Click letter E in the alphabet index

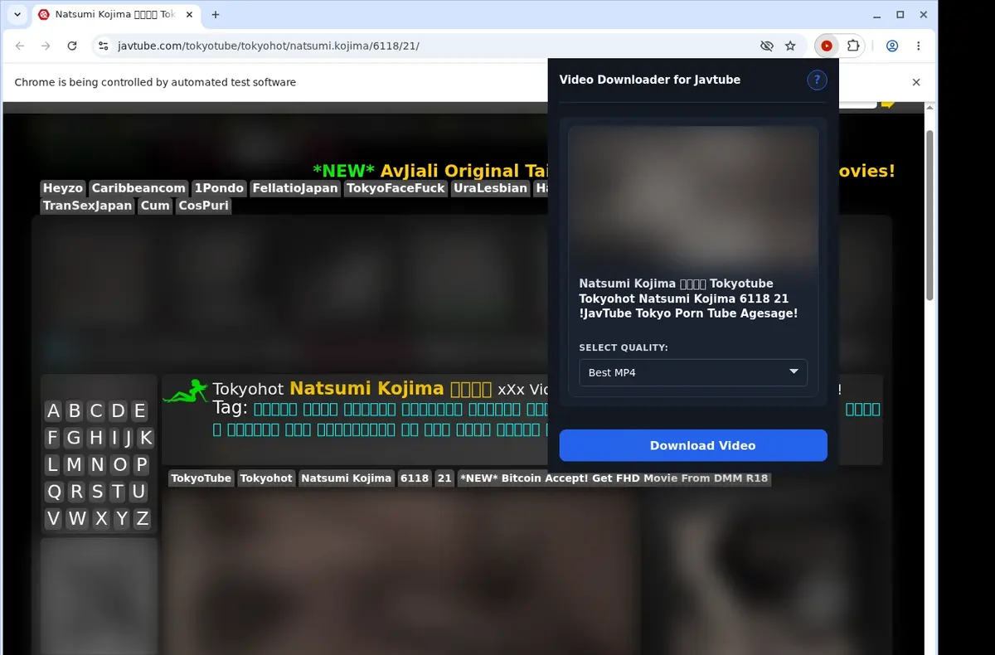tap(140, 410)
